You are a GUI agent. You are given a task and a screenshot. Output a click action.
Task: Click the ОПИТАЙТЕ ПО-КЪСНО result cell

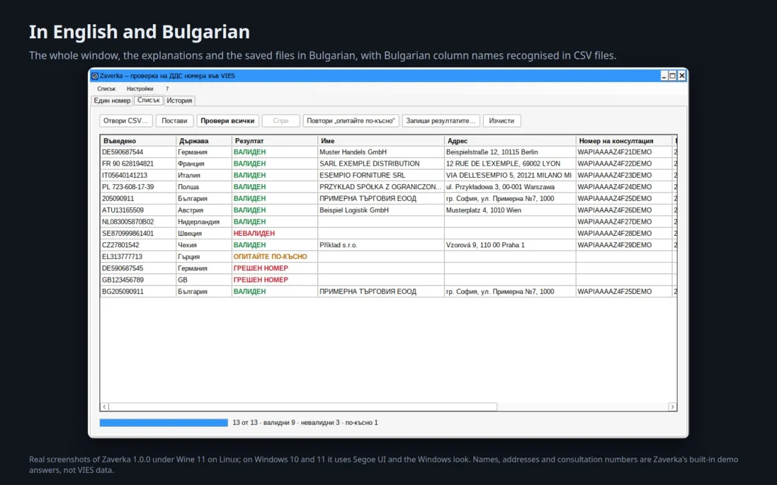point(274,256)
